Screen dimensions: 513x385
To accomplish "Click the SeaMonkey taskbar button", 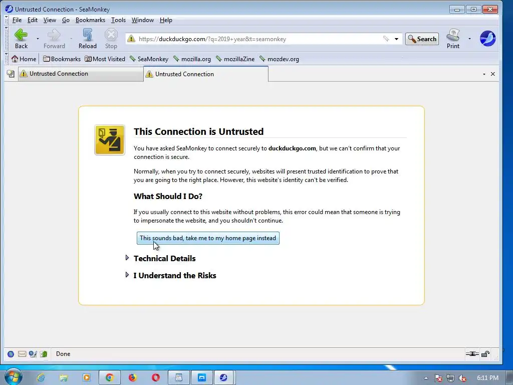I will [224, 377].
